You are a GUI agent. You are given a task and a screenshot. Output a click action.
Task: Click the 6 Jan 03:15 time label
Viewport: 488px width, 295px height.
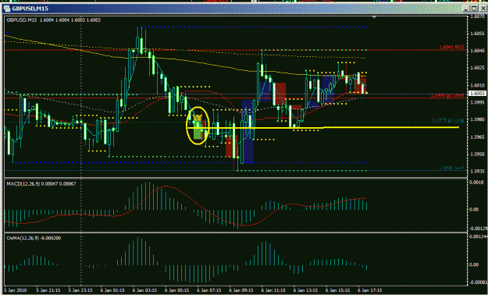(144, 290)
